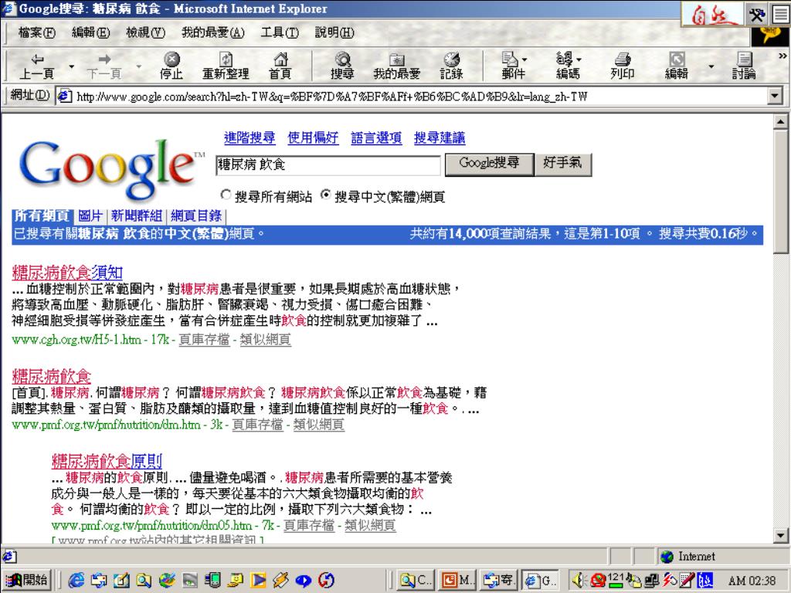This screenshot has height=593, width=791.
Task: Launch Internet Explorer from quick launch bar
Action: [76, 581]
